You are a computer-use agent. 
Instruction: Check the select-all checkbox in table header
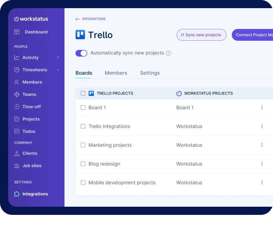point(83,93)
